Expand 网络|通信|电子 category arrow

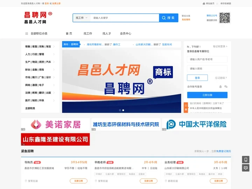(x=54, y=85)
